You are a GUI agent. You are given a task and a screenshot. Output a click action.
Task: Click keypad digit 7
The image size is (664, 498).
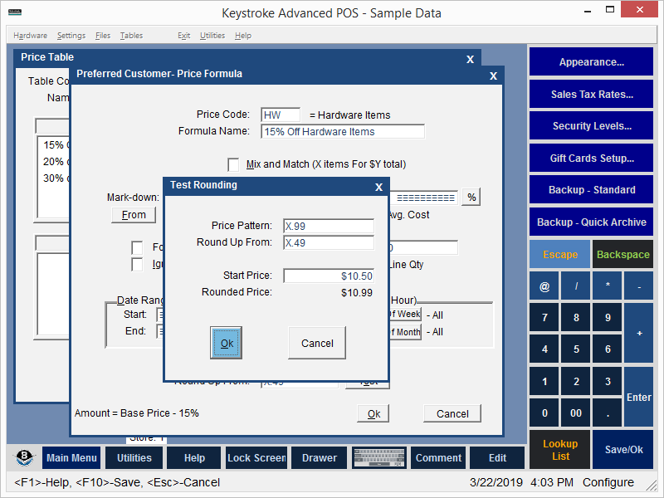click(544, 317)
